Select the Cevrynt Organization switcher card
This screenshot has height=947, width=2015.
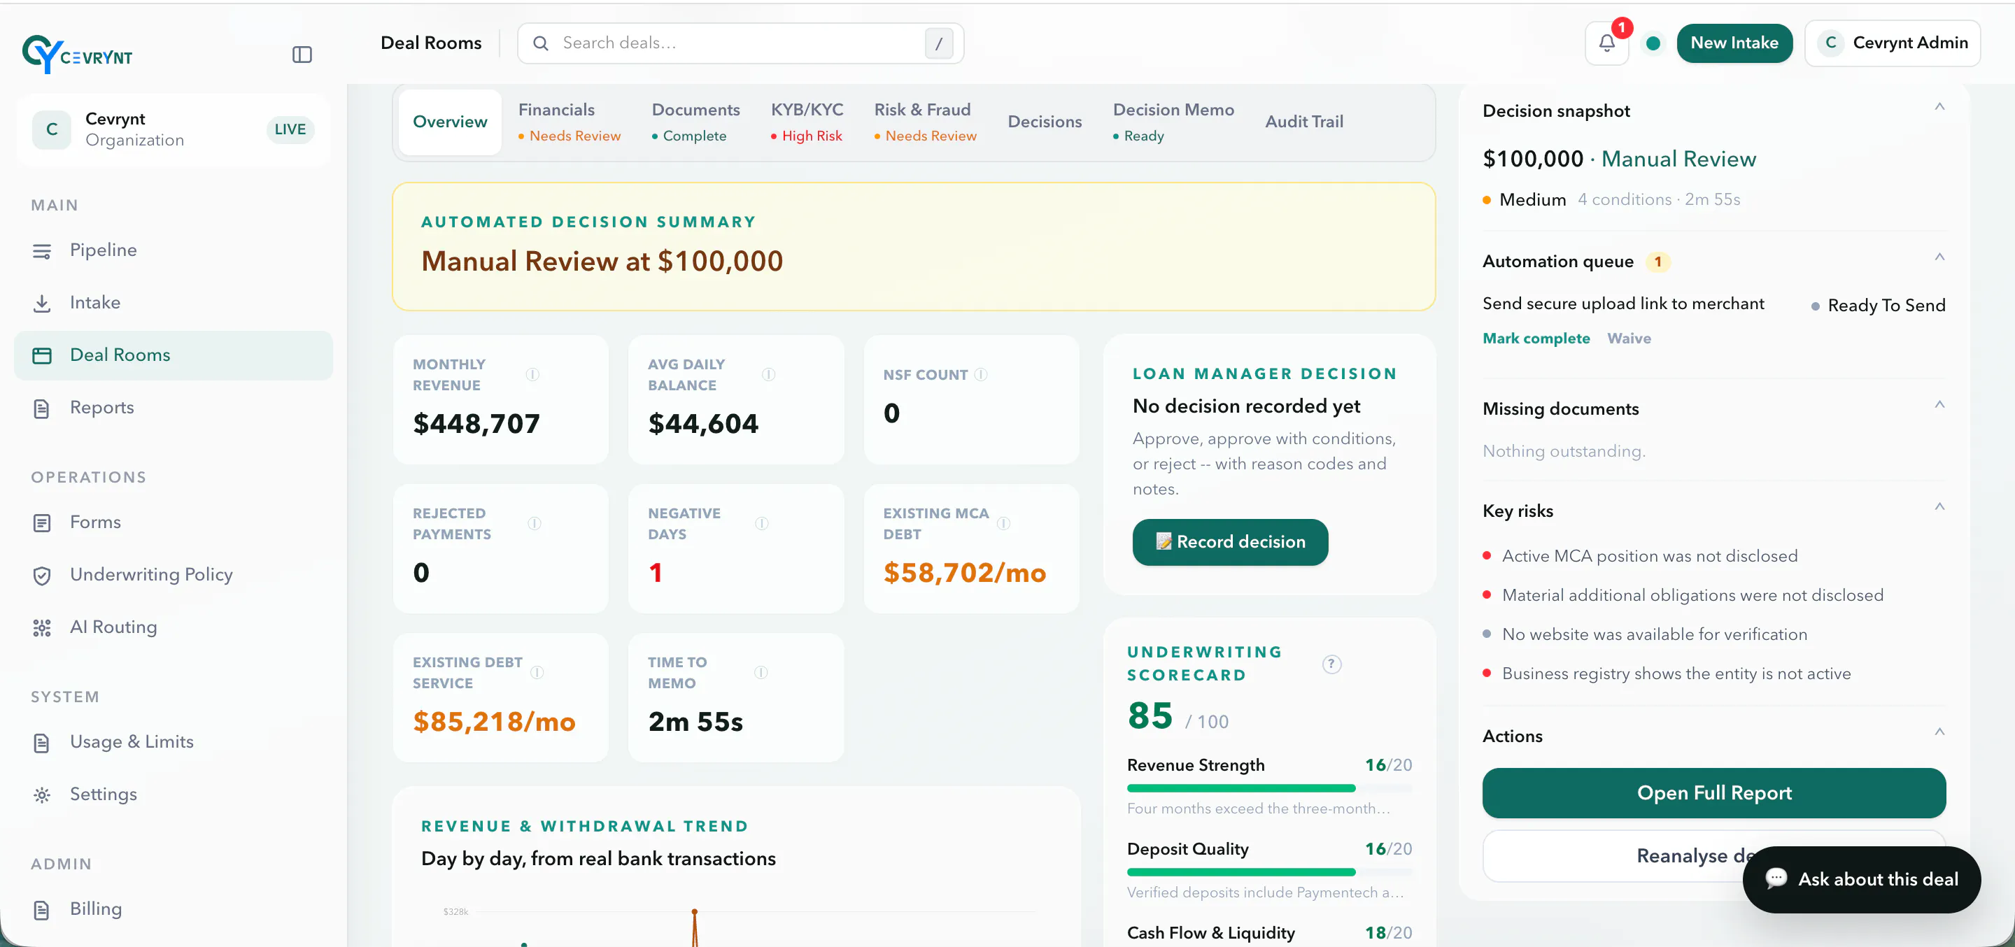point(173,130)
